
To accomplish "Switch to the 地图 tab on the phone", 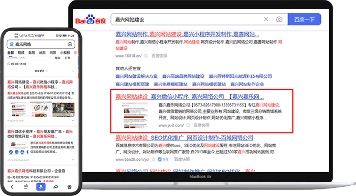I will (x=42, y=52).
